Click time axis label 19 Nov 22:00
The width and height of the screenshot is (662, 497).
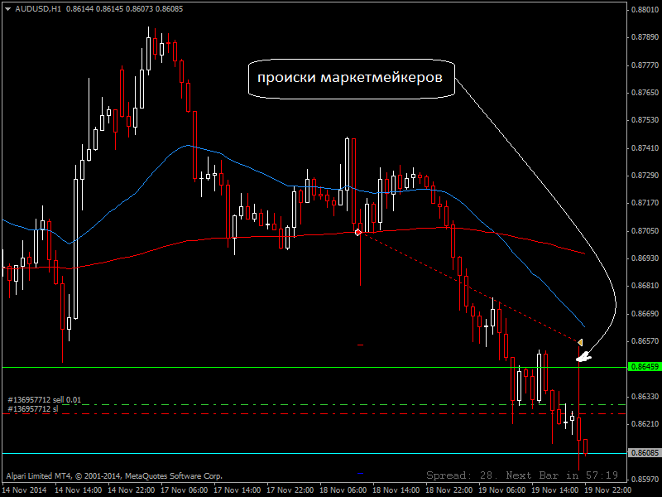pos(608,490)
